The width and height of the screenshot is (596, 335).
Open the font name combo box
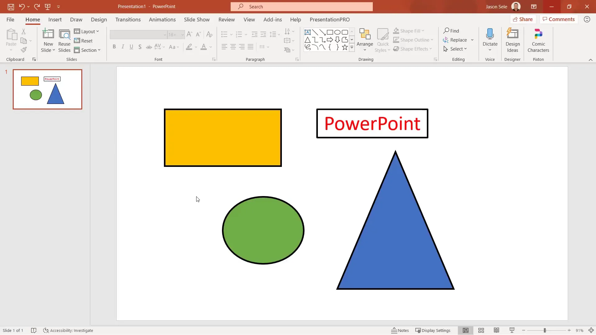(x=138, y=34)
